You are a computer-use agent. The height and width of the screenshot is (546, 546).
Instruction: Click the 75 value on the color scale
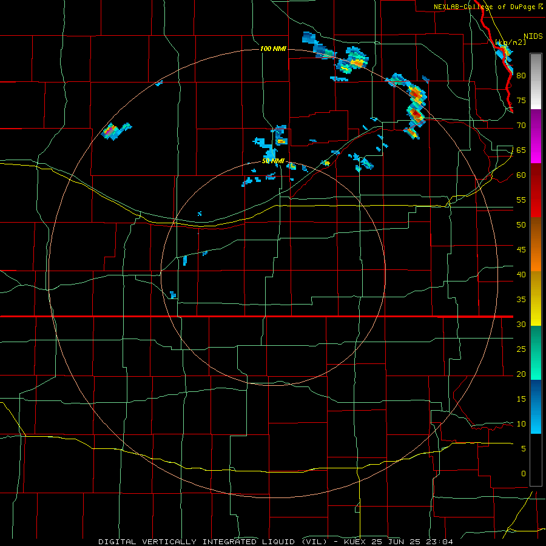[x=521, y=100]
